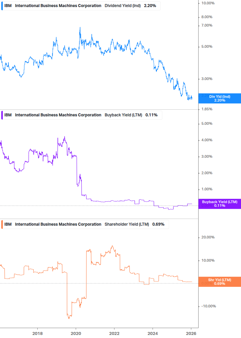The height and width of the screenshot is (338, 241).
Task: Select the IBM ticker in the Dividend Yield legend
Action: click(x=8, y=6)
